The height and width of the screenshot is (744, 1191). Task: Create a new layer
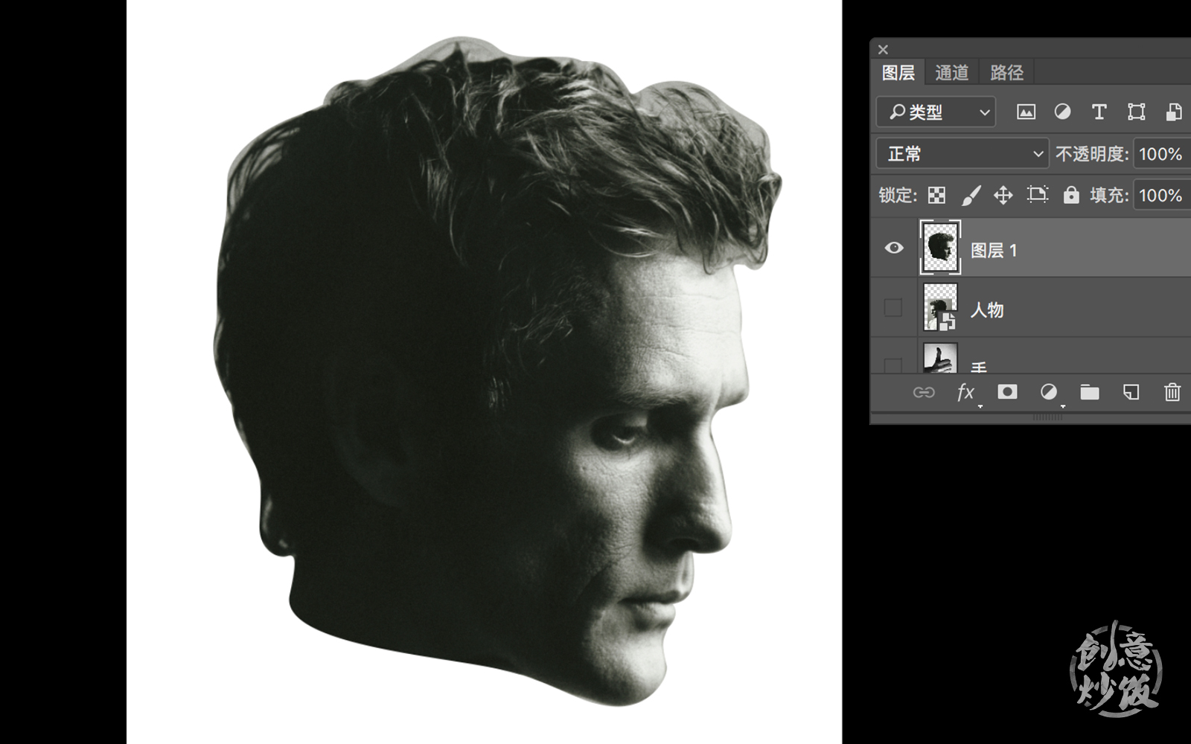[x=1131, y=392]
